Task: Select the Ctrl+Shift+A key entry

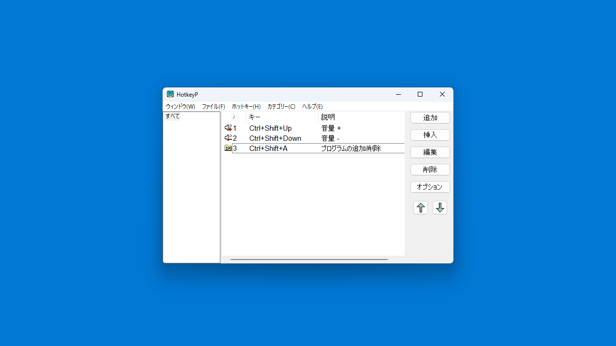Action: [x=268, y=148]
